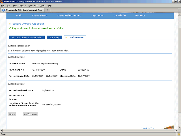181x136 pixels.
Task: Open the G5 Admin navigation item
Action: click(119, 16)
